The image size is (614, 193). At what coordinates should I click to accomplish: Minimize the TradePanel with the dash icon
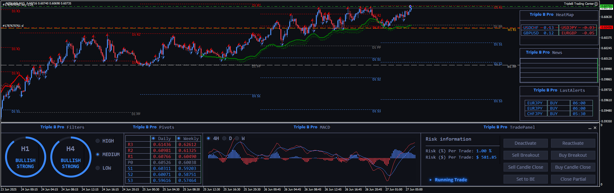(590, 128)
